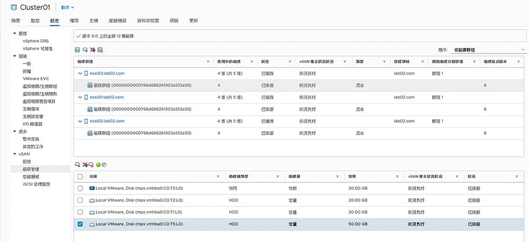
Task: Open vSphere 可用性 in sidebar
Action: tap(38, 49)
